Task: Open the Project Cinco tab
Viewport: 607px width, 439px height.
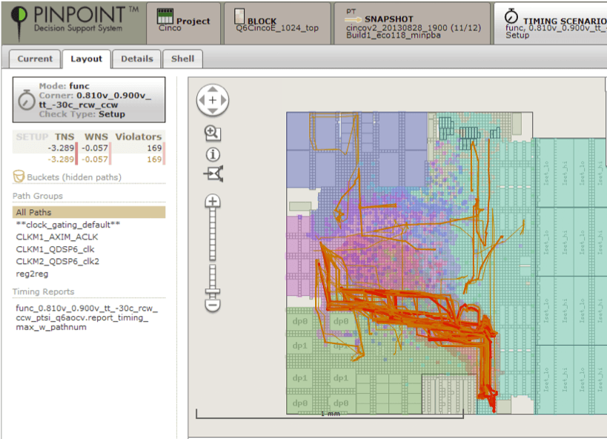Action: 183,23
